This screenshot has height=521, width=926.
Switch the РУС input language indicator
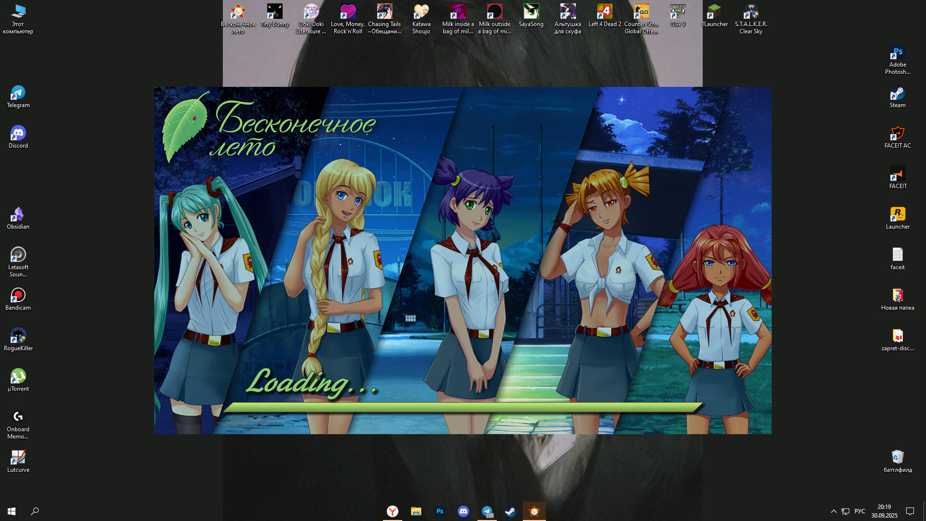(x=859, y=511)
